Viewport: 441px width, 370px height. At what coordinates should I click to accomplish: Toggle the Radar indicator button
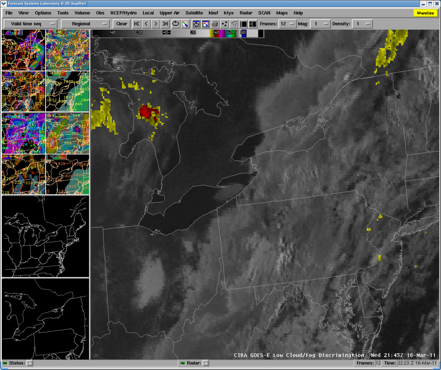tap(205, 363)
